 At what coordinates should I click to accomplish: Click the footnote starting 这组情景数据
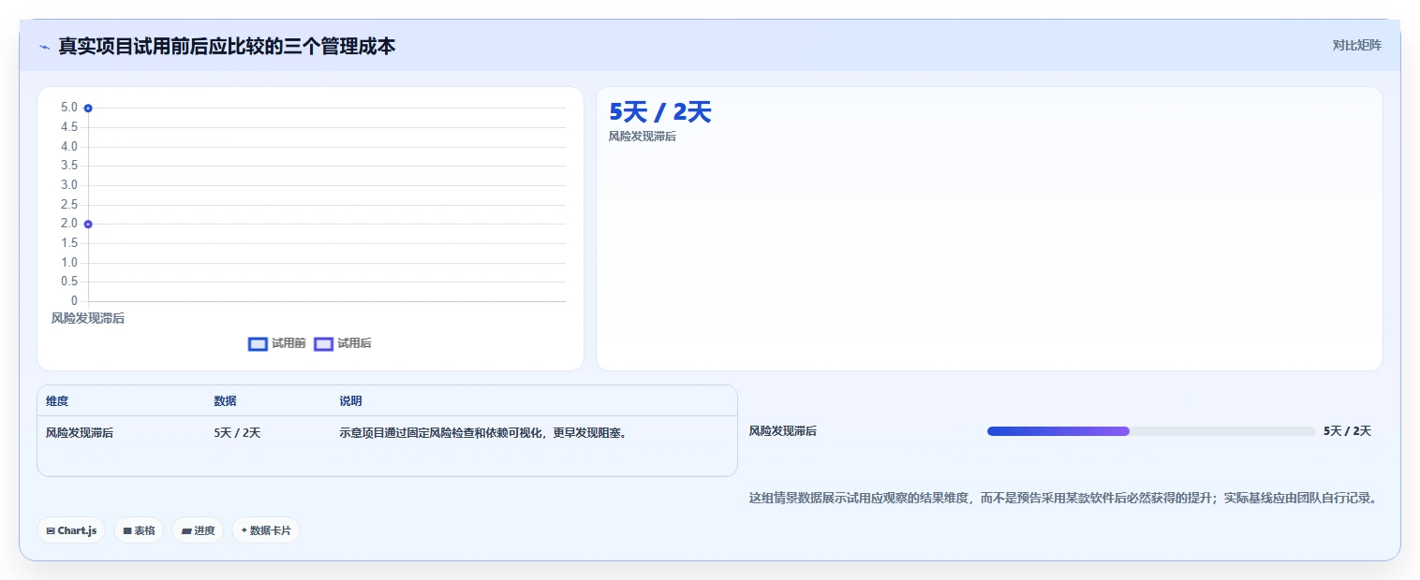pyautogui.click(x=1065, y=498)
